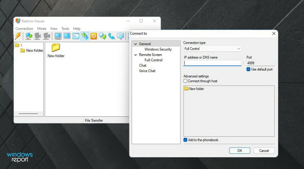Select the Voice Chat phone icon
This screenshot has height=169, width=304.
tap(111, 36)
